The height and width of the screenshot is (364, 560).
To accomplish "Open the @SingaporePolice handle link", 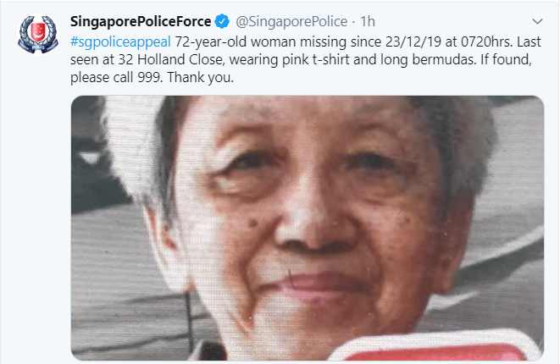I will (x=291, y=22).
